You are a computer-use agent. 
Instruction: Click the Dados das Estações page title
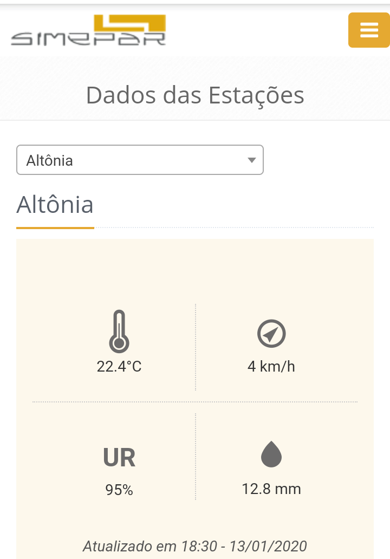pos(195,95)
